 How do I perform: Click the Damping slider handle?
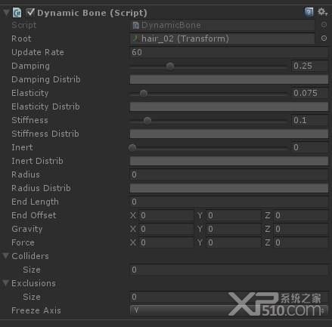(x=170, y=66)
